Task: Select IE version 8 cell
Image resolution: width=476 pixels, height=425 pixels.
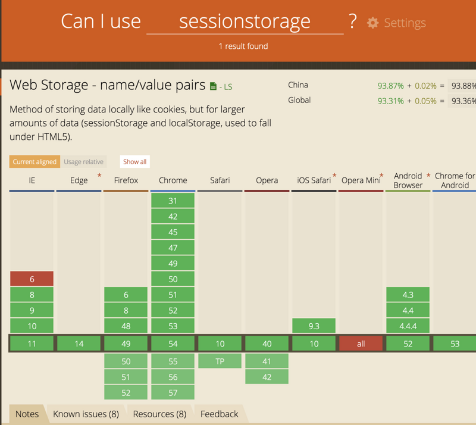Action: (32, 295)
